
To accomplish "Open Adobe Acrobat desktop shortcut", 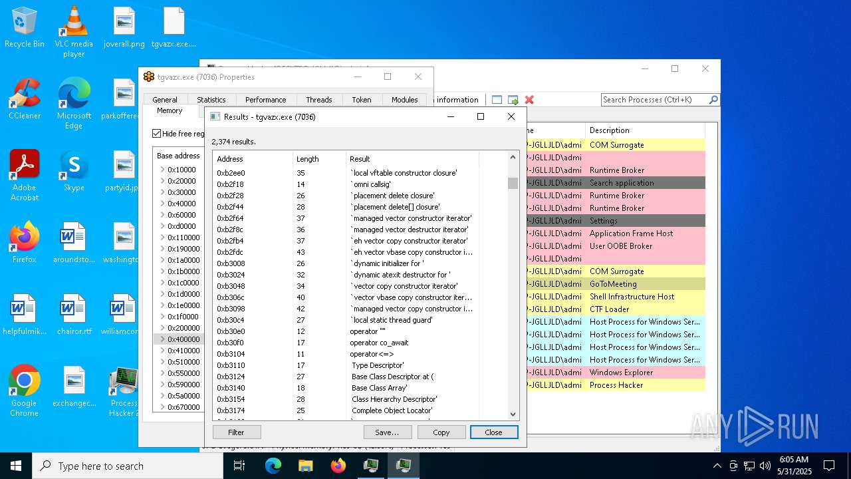I will click(25, 175).
